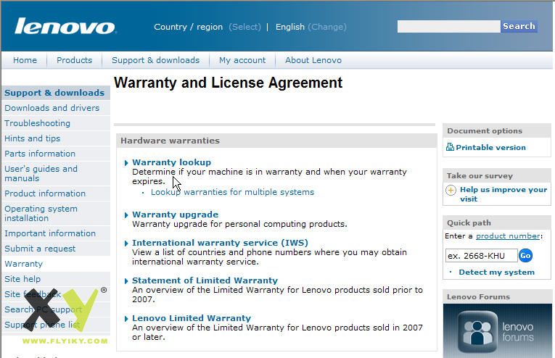Open Statement of Limited Warranty link
The height and width of the screenshot is (358, 555).
point(205,280)
